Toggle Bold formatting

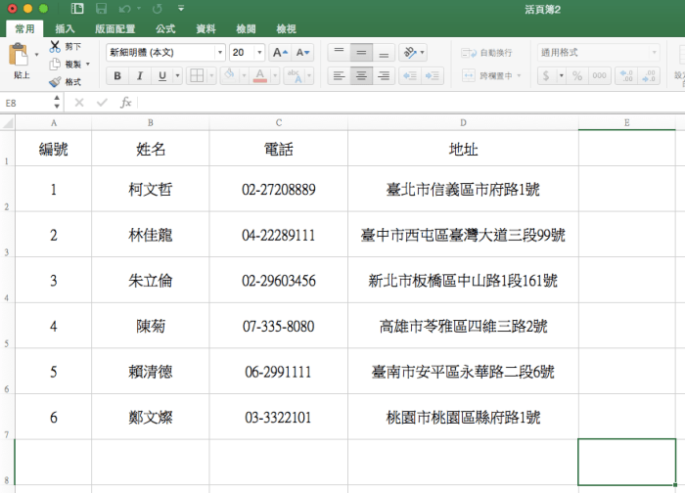(117, 76)
